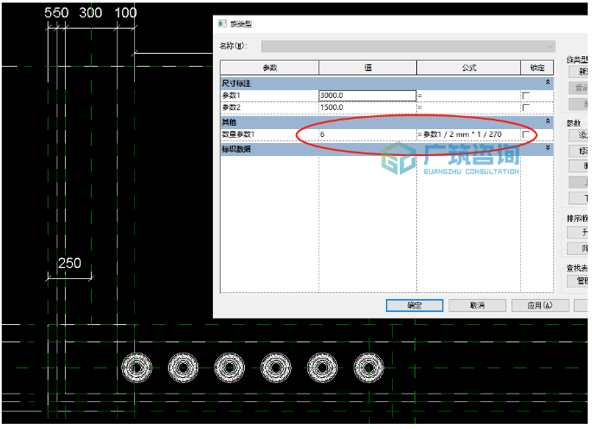Select the leftmost circular array element
592x429 pixels.
coord(137,367)
